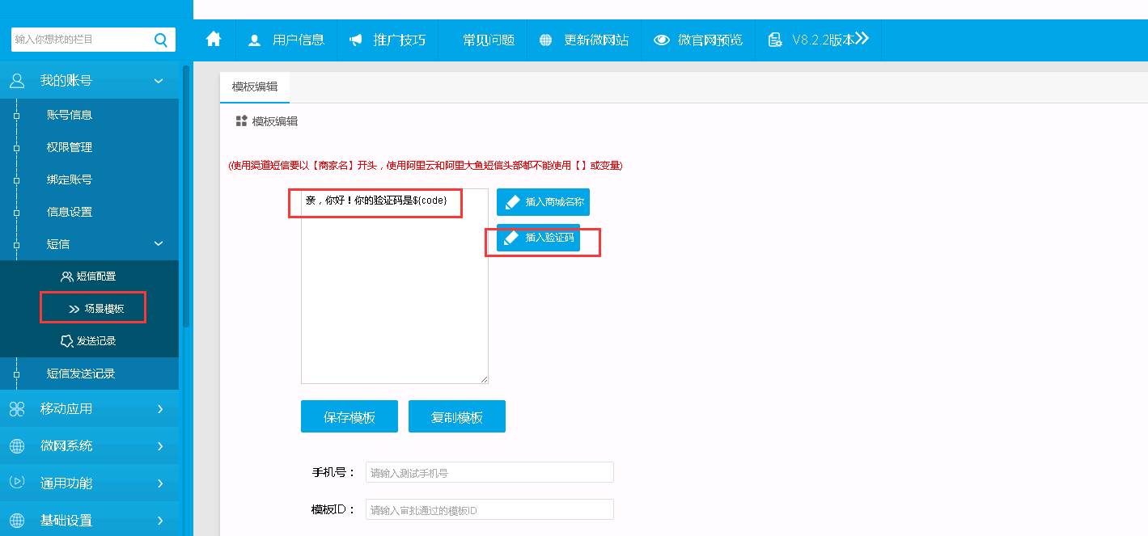Viewport: 1148px width, 536px height.
Task: Click the 发送记录 badge icon
Action: tap(67, 341)
